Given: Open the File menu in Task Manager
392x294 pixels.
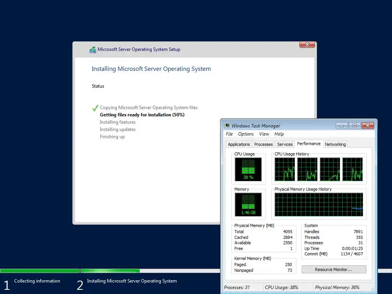Looking at the screenshot, I should [x=229, y=134].
